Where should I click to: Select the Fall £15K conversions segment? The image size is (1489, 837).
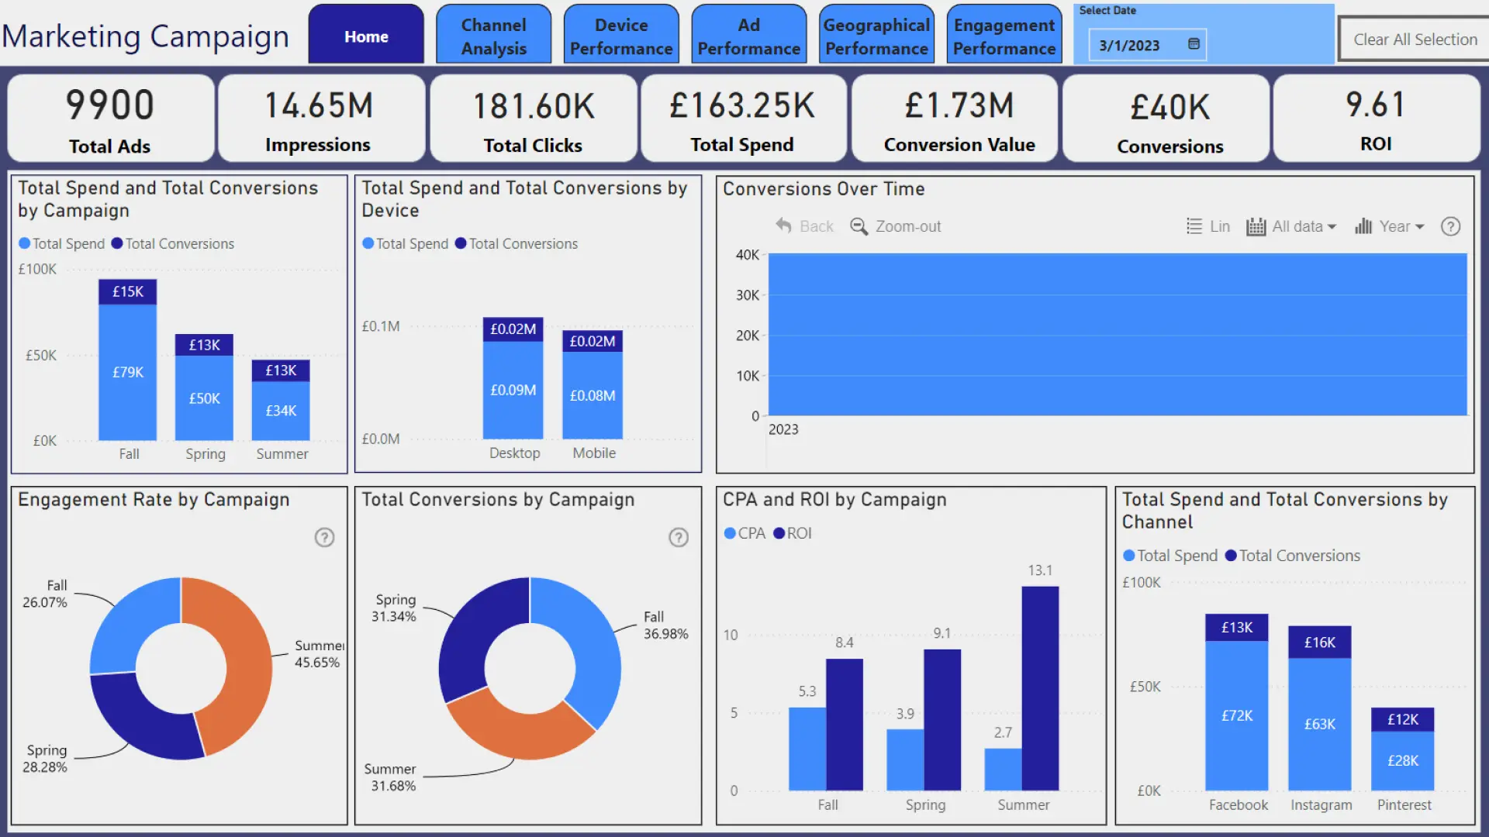click(128, 291)
